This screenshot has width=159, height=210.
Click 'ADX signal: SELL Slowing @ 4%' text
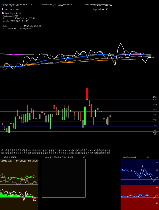(17, 29)
